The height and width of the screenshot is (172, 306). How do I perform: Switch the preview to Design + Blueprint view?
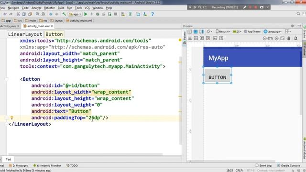tap(201, 32)
